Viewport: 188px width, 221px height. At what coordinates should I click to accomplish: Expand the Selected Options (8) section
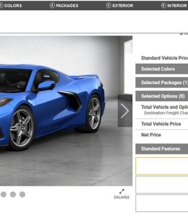point(162,96)
